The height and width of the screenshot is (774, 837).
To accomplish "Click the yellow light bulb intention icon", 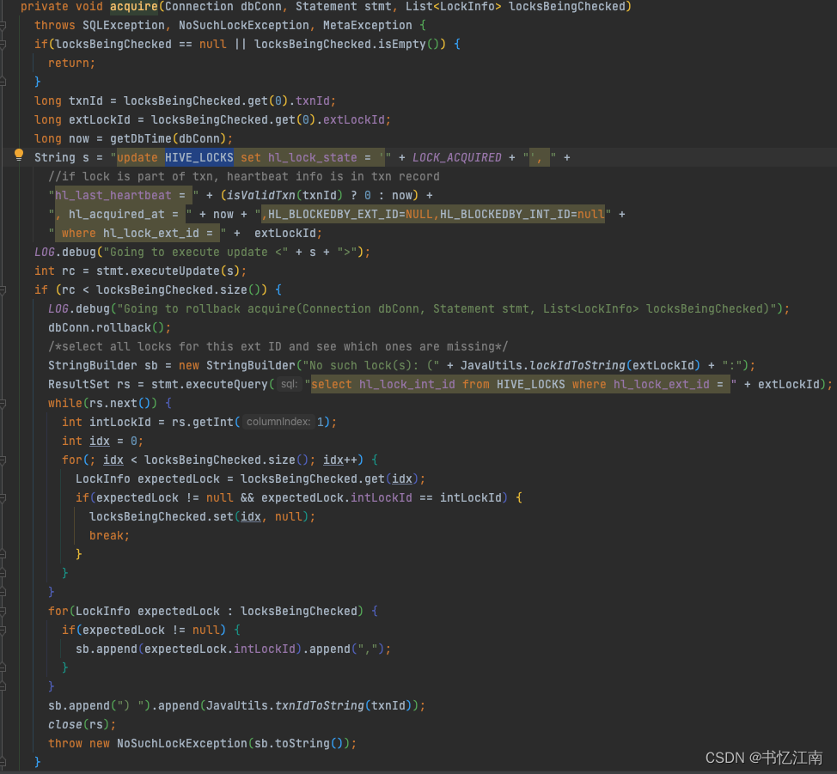I will [x=19, y=155].
